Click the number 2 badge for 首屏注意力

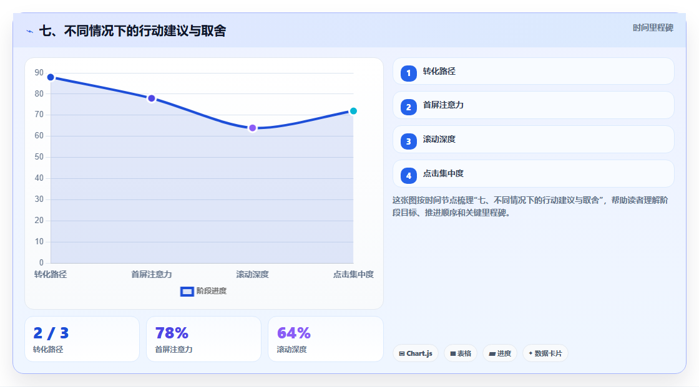tap(408, 107)
